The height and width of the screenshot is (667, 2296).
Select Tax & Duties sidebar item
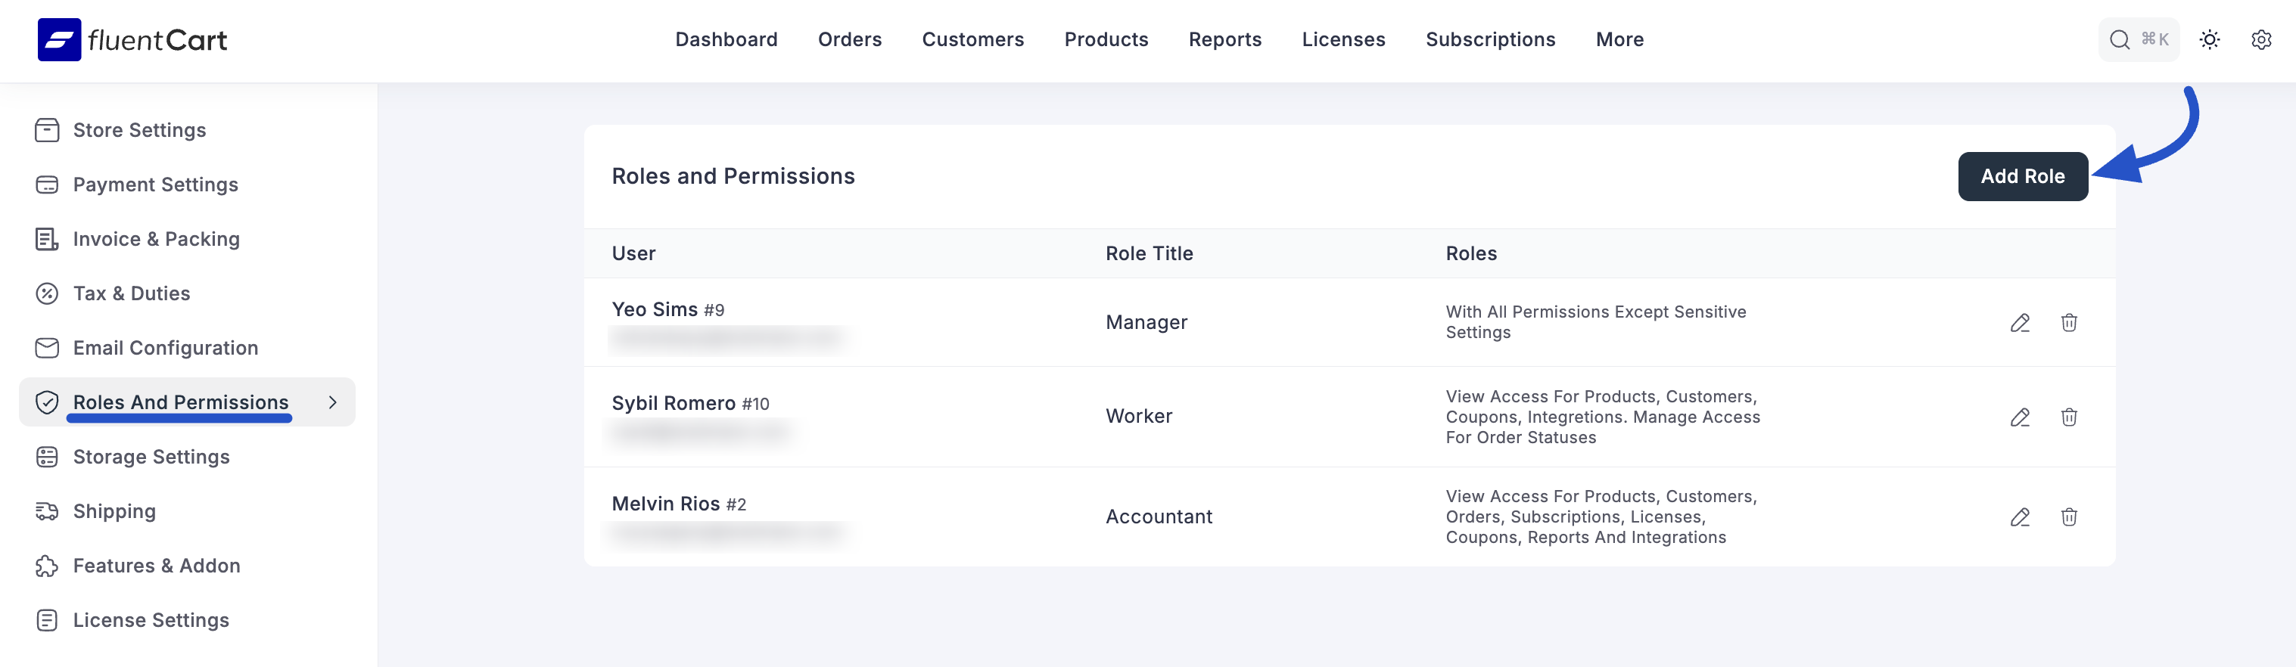click(131, 293)
